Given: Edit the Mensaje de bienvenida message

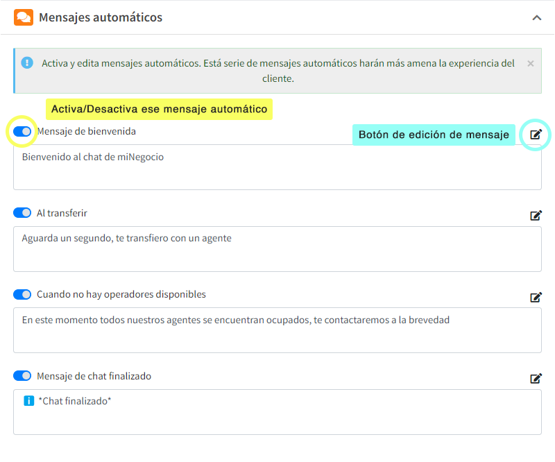Looking at the screenshot, I should (x=536, y=135).
